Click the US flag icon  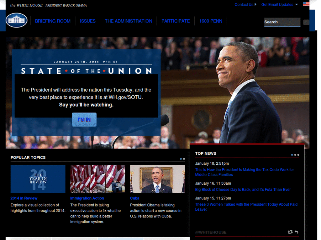pyautogui.click(x=306, y=4)
